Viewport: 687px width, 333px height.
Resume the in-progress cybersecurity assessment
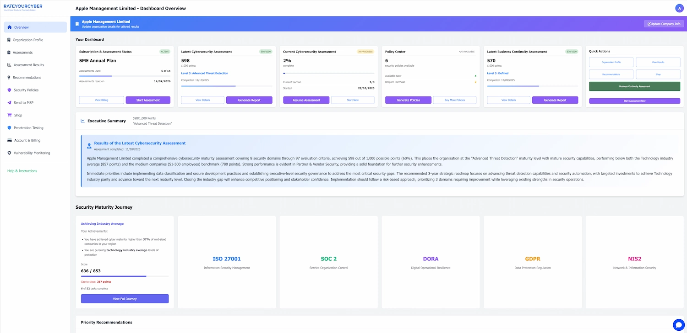click(306, 100)
